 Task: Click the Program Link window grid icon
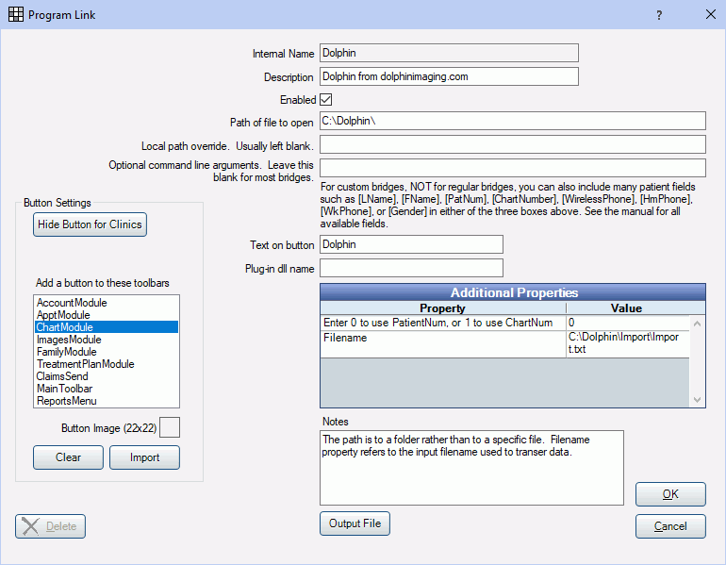pyautogui.click(x=16, y=14)
